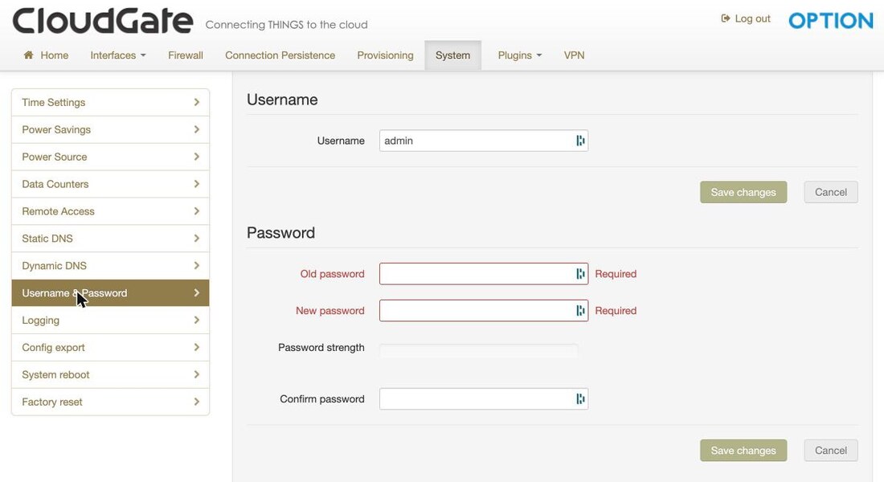Click the password manager icon in New password field
Screen dimensions: 884x482
(580, 311)
